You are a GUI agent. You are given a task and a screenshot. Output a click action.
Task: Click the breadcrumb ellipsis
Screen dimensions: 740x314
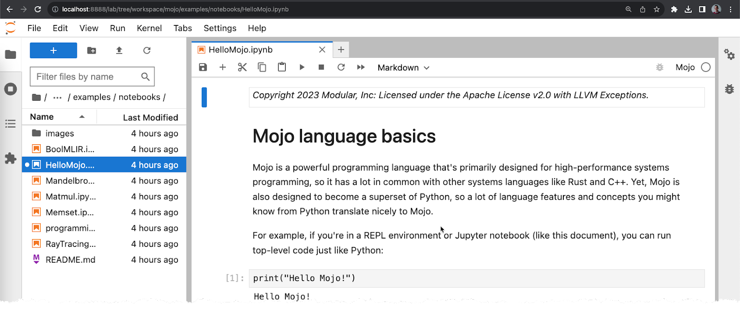pyautogui.click(x=57, y=98)
